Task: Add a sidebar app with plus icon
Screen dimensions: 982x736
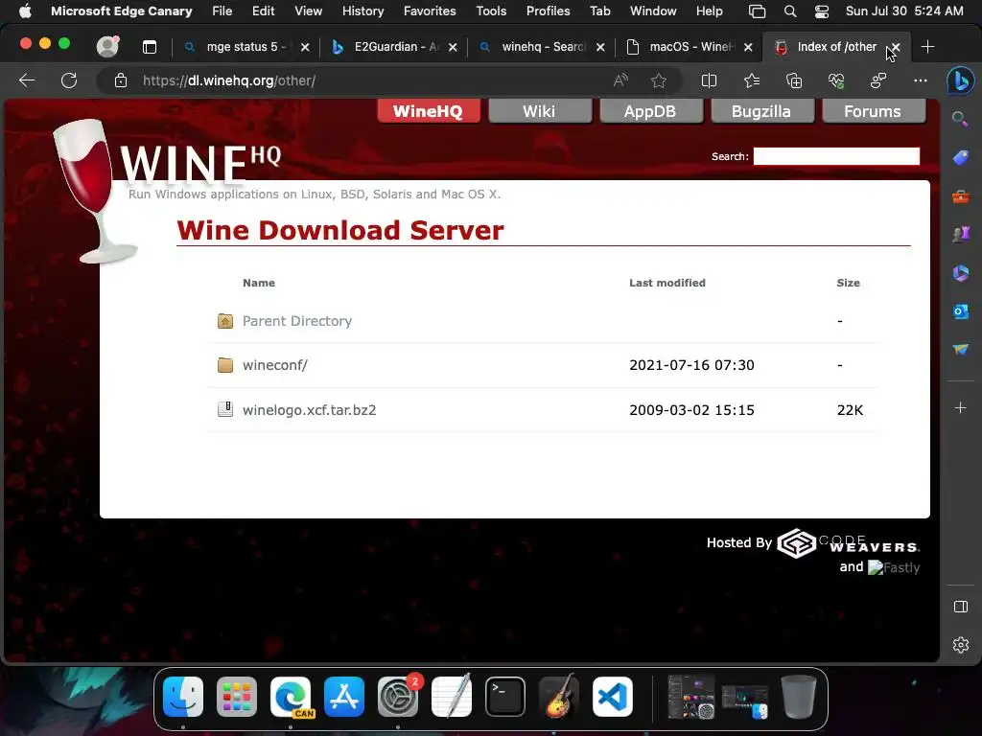Action: pyautogui.click(x=960, y=408)
